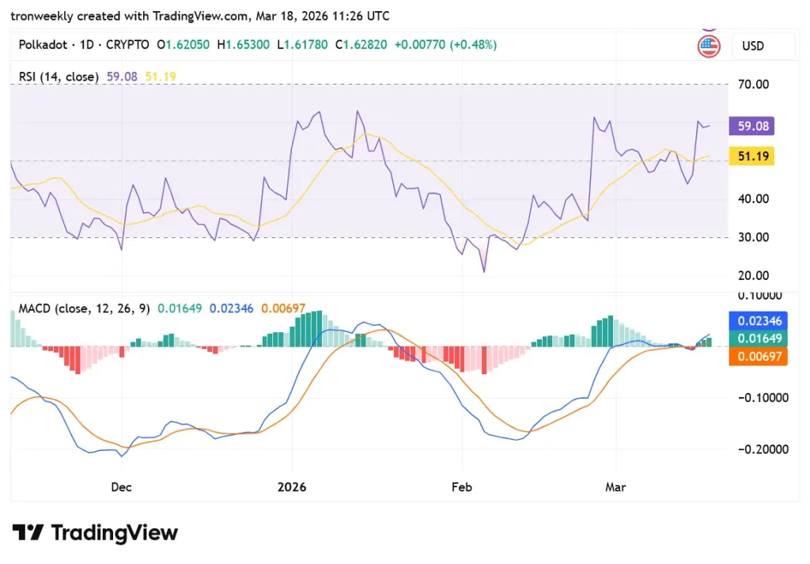This screenshot has width=810, height=564.
Task: Expand the CRYPTO exchange selector
Action: 128,45
